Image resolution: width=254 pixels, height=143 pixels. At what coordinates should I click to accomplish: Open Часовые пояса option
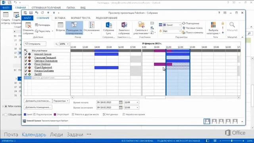192,28
